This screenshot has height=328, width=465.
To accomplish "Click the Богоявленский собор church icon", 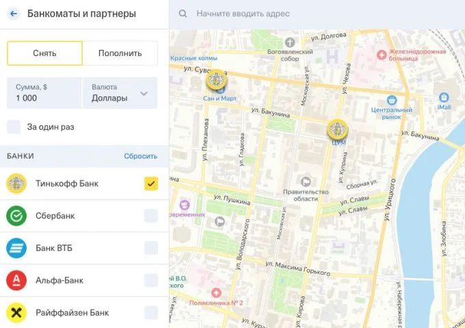I will [290, 42].
